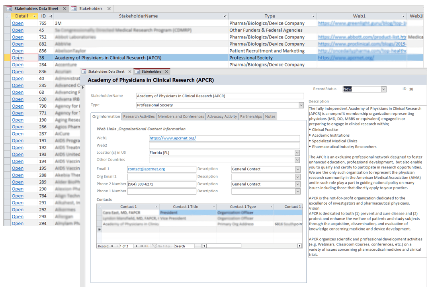Open Email 1 Description dropdown

[298, 169]
